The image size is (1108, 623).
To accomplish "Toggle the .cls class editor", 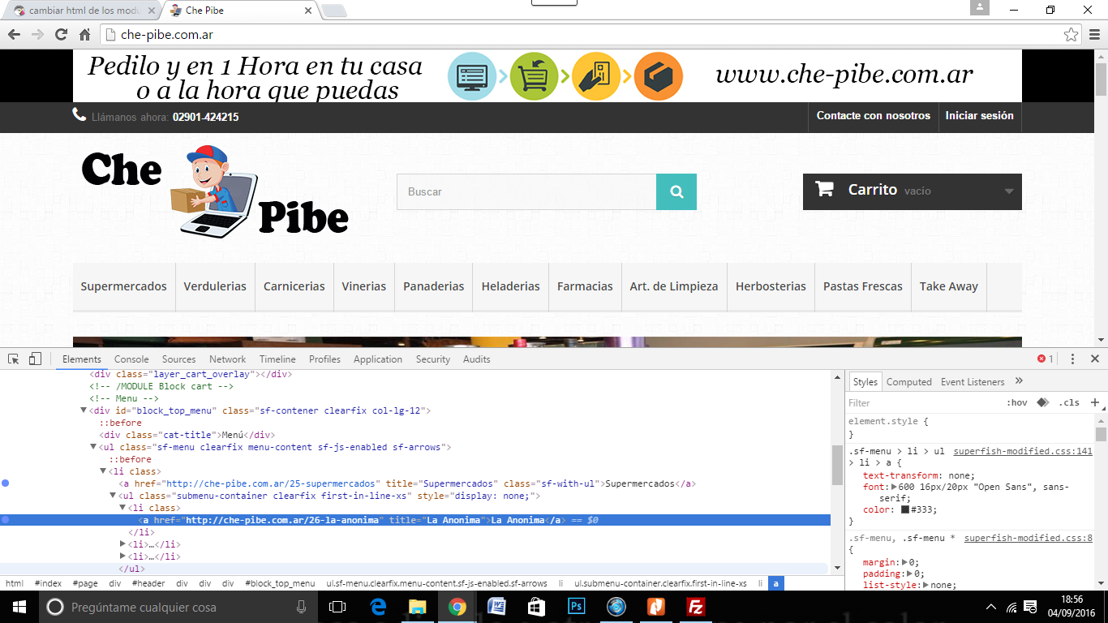I will (x=1070, y=403).
